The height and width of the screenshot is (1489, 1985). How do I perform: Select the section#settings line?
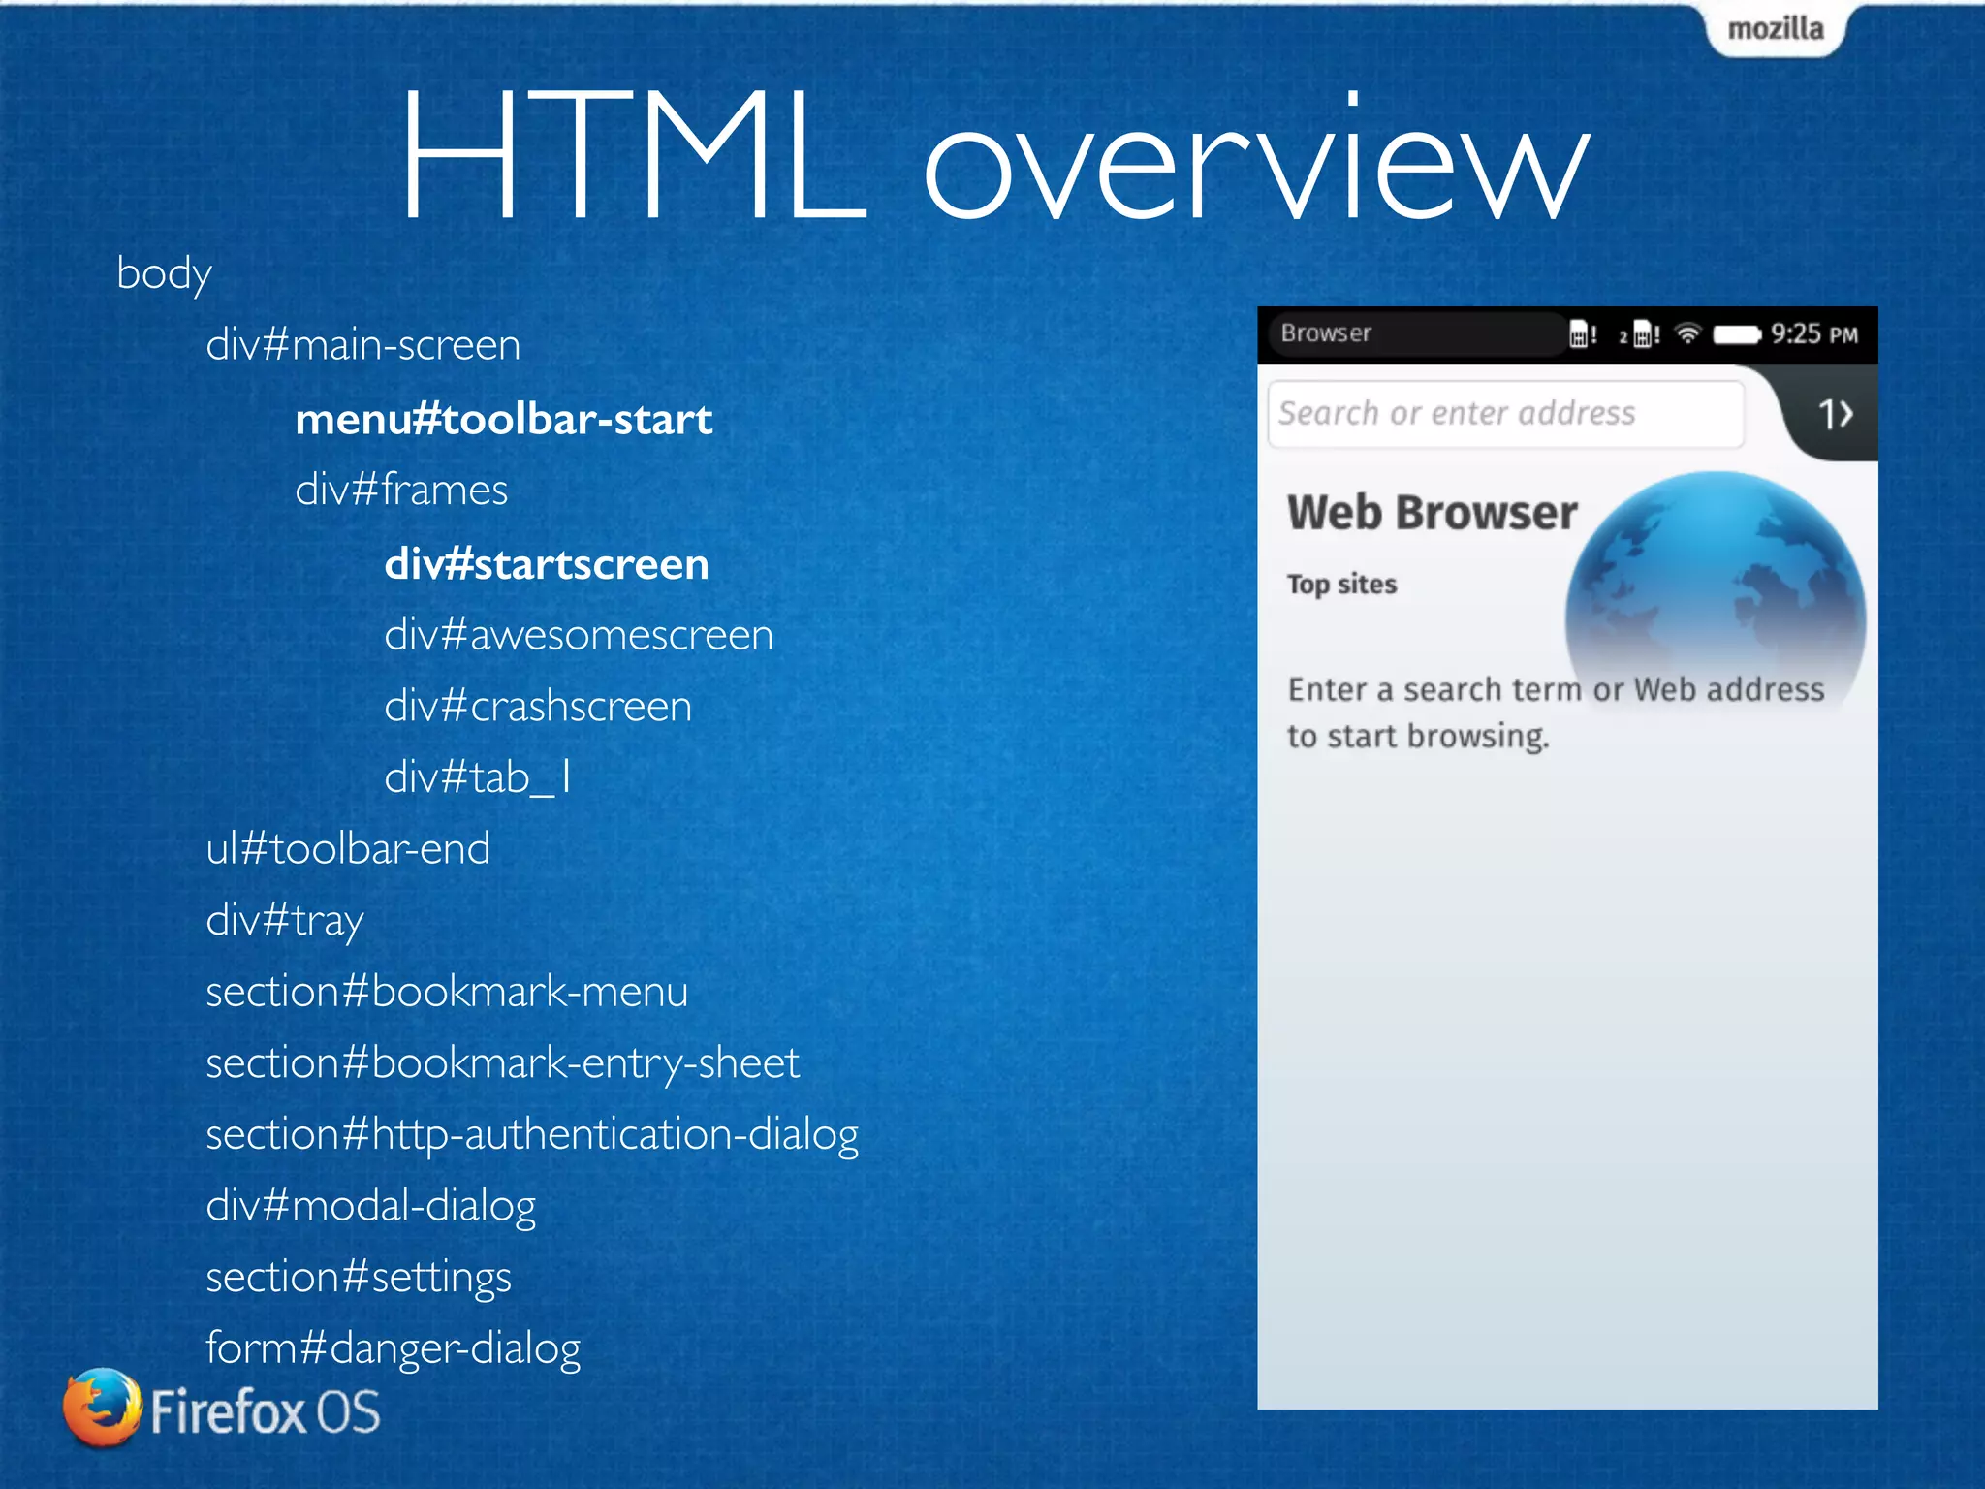tap(359, 1278)
